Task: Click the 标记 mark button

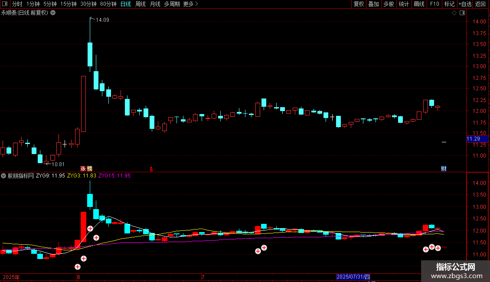Action: tap(449, 4)
